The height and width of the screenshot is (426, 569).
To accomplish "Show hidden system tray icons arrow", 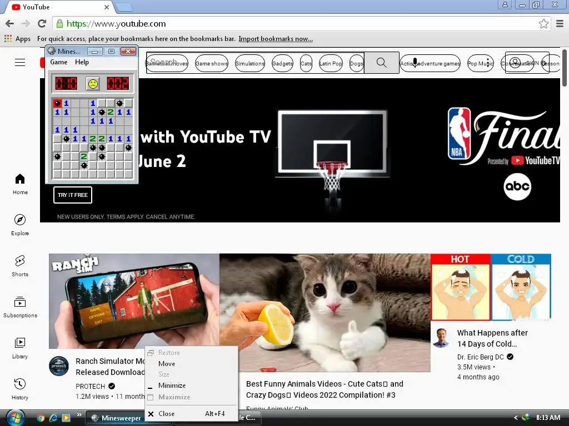I will pyautogui.click(x=516, y=418).
